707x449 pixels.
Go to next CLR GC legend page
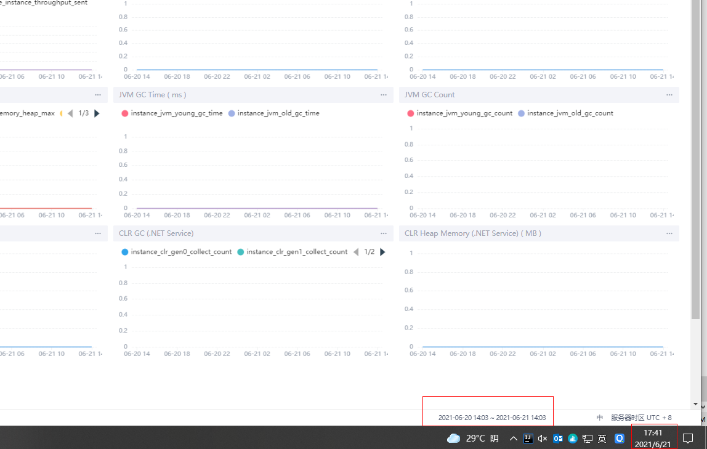[382, 251]
